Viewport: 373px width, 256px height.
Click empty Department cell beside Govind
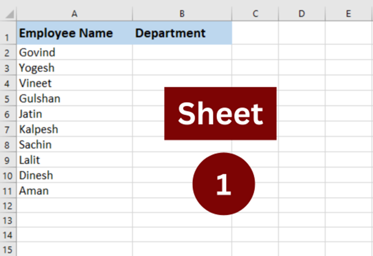(182, 52)
